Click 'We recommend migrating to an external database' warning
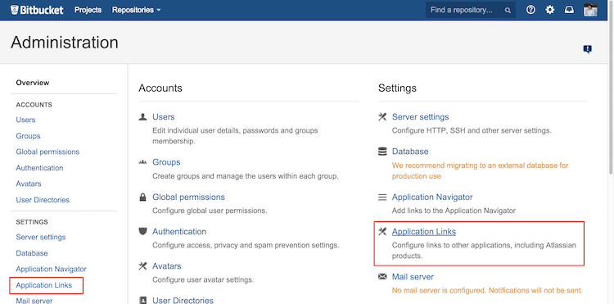 tap(480, 170)
